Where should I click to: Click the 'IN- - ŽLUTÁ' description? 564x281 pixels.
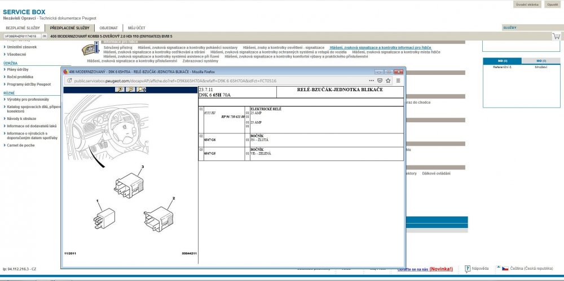click(259, 140)
